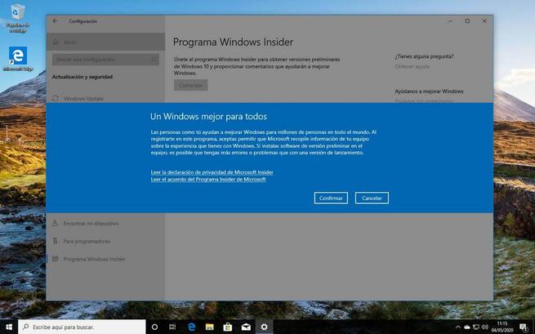Open Microsoft Store from the taskbar
The height and width of the screenshot is (334, 535).
[x=228, y=327]
